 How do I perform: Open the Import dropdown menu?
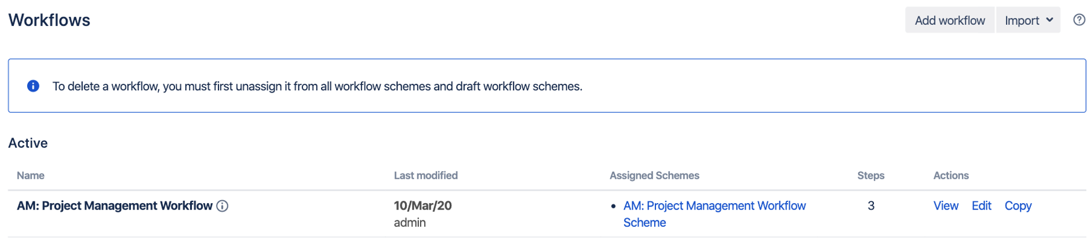pos(1028,20)
